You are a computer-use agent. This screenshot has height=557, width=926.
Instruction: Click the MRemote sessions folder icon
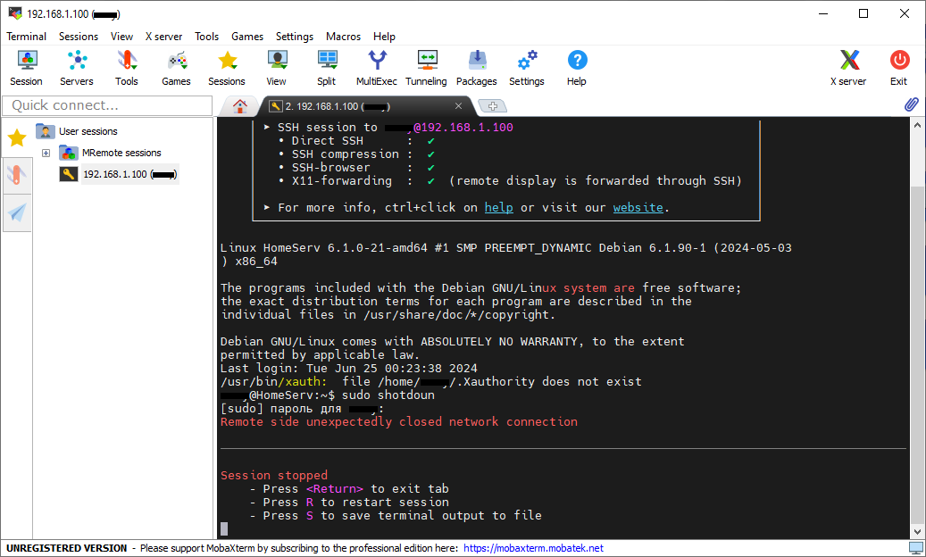pyautogui.click(x=69, y=153)
